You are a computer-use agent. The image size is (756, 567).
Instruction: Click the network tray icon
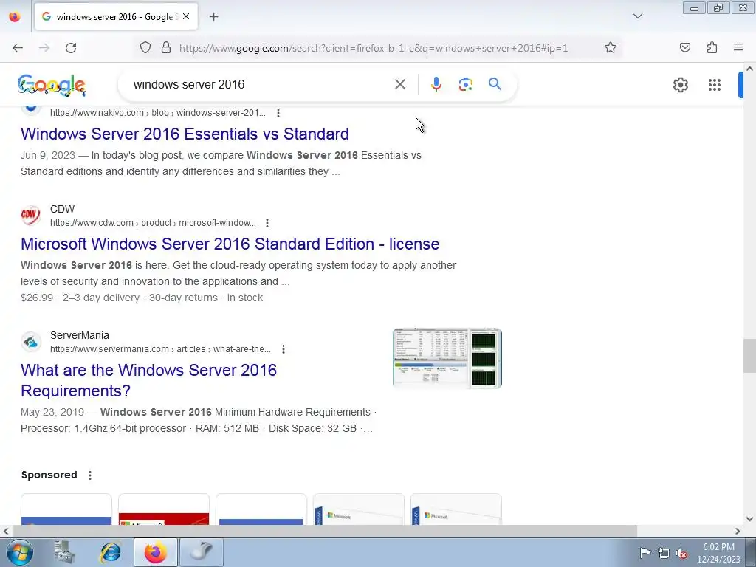pyautogui.click(x=664, y=553)
